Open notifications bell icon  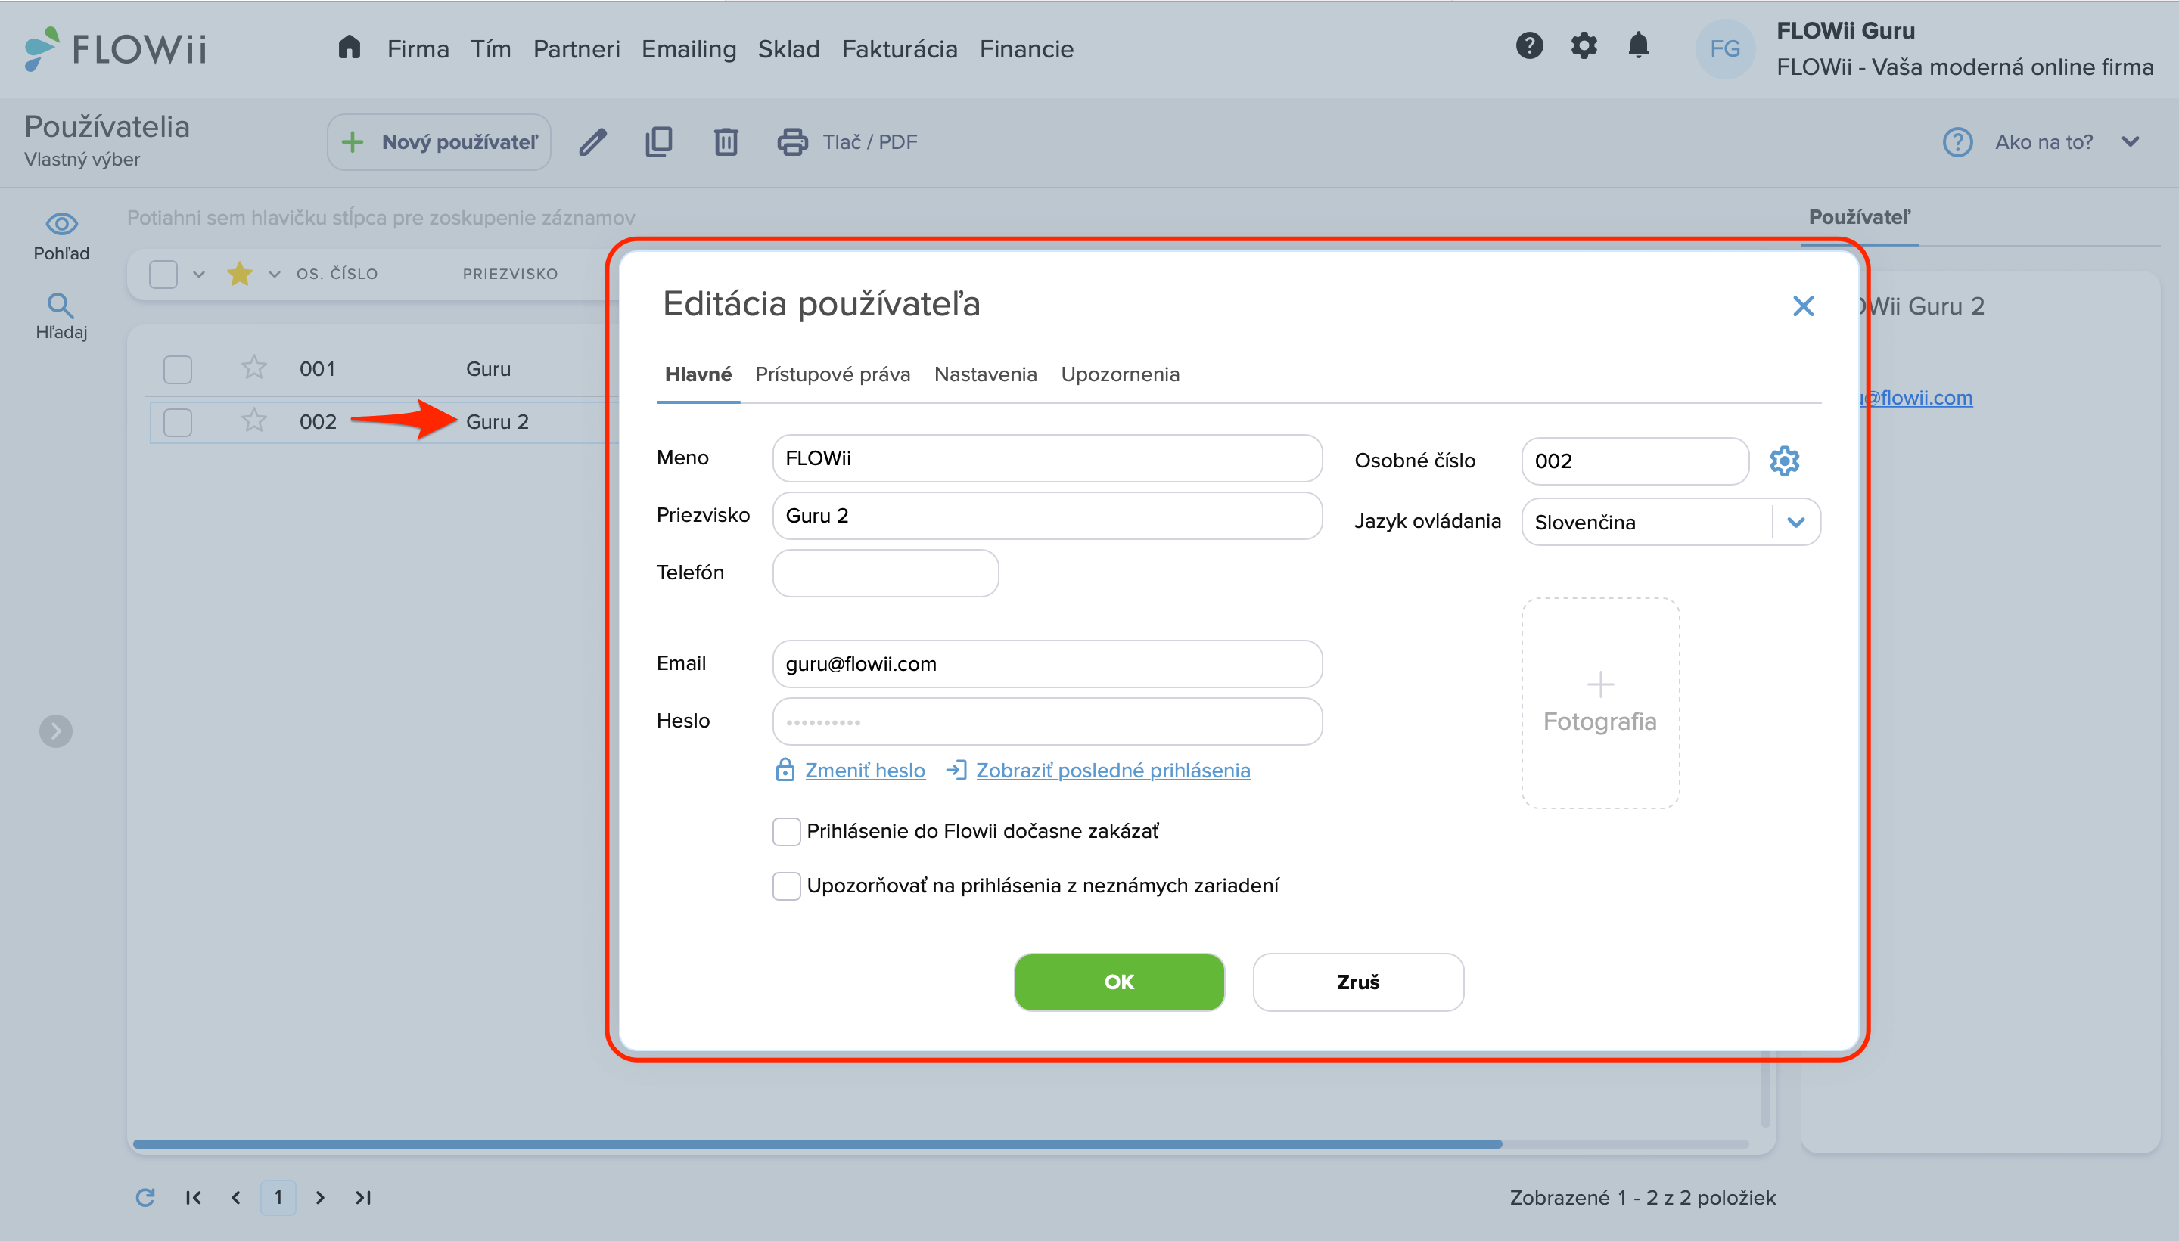click(1639, 45)
